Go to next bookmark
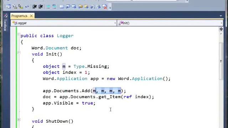 74,6
